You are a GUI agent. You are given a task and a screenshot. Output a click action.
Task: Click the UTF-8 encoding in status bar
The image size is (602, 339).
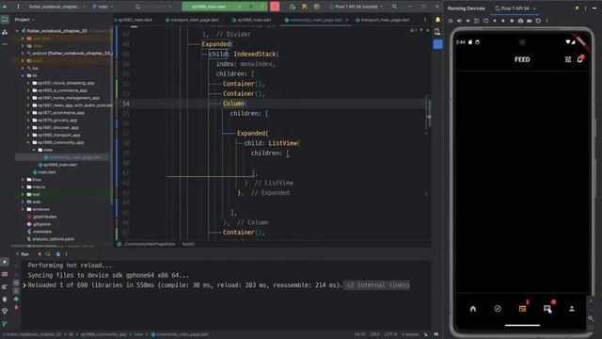pyautogui.click(x=390, y=334)
